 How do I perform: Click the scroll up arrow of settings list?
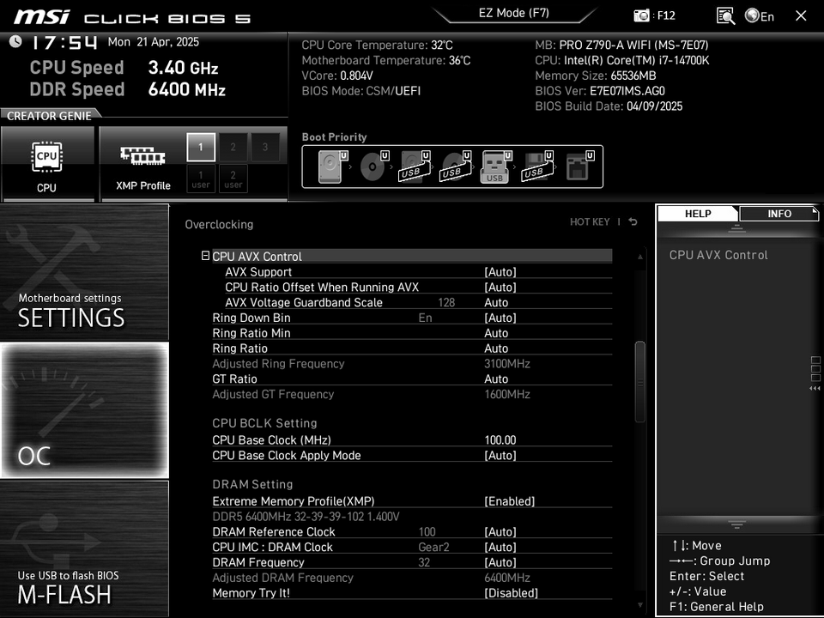(x=640, y=257)
